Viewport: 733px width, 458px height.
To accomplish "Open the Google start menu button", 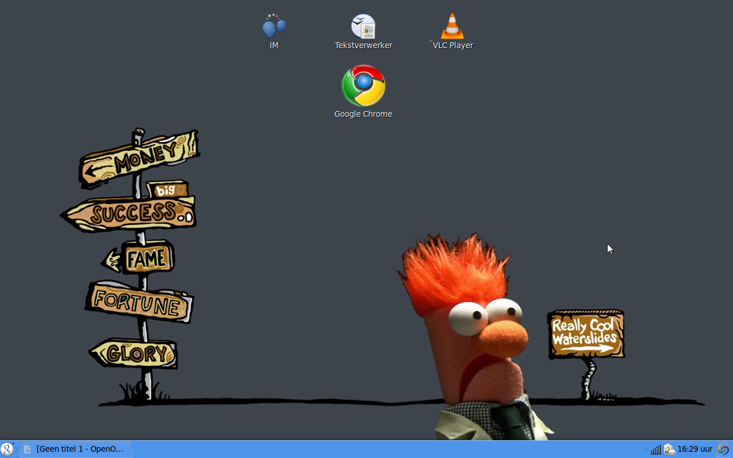I will (x=7, y=449).
